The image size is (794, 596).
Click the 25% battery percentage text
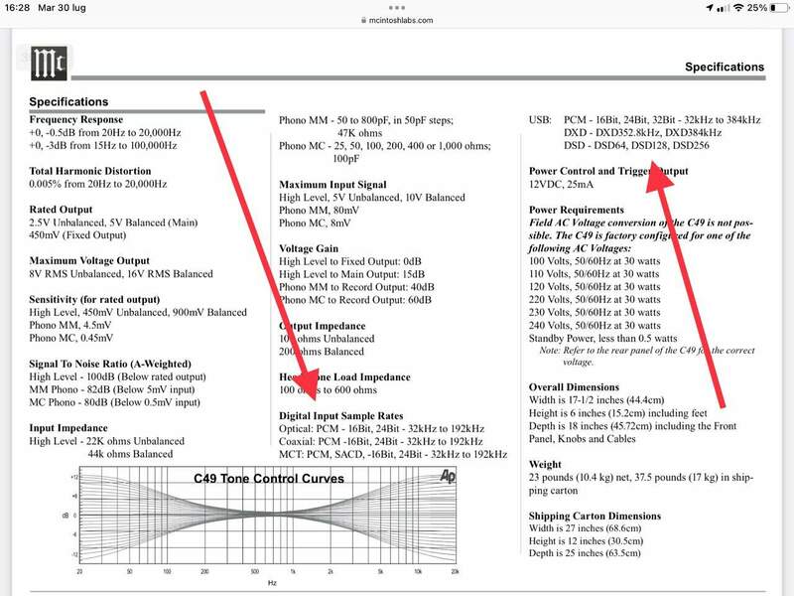point(756,8)
